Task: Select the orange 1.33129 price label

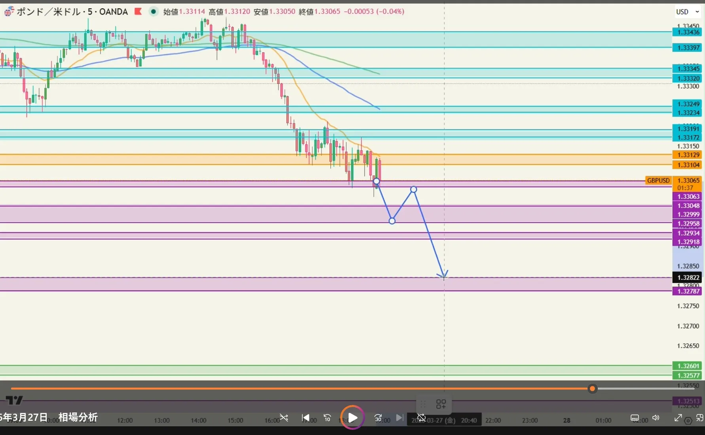Action: tap(687, 155)
